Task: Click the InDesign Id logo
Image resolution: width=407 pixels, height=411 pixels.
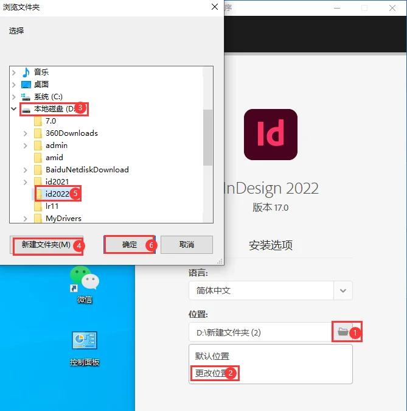Action: click(x=271, y=135)
